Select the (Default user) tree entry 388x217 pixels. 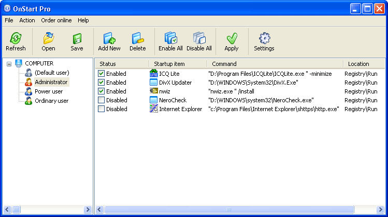[x=52, y=73]
